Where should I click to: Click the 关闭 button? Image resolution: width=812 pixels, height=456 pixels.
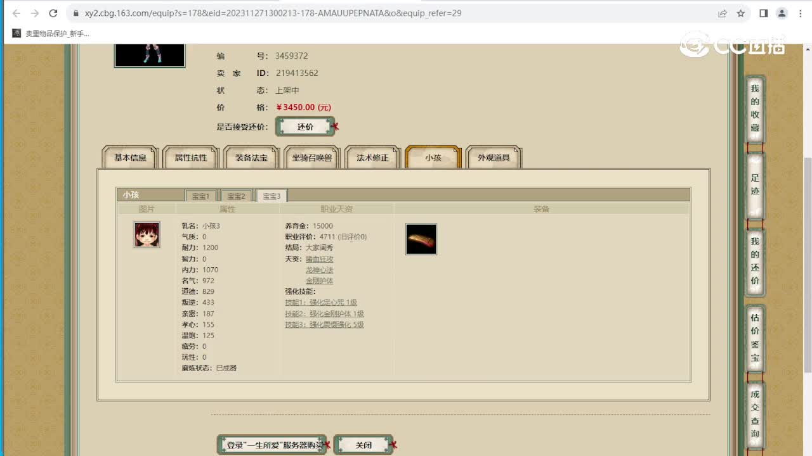tap(363, 445)
